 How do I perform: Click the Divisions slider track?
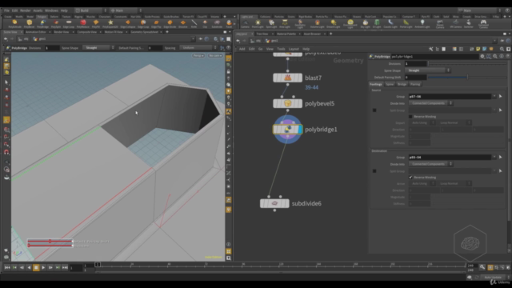[x=467, y=64]
